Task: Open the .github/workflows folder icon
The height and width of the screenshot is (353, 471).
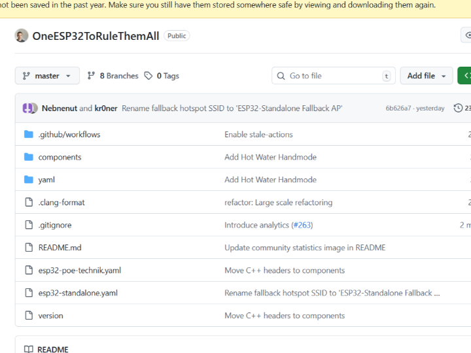Action: pyautogui.click(x=29, y=135)
